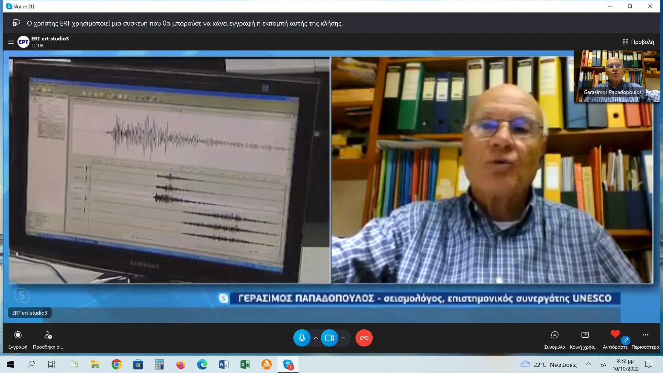Viewport: 663px width, 373px height.
Task: Click the Gerasimos Papadopoulos self-view thumbnail
Action: (617, 76)
